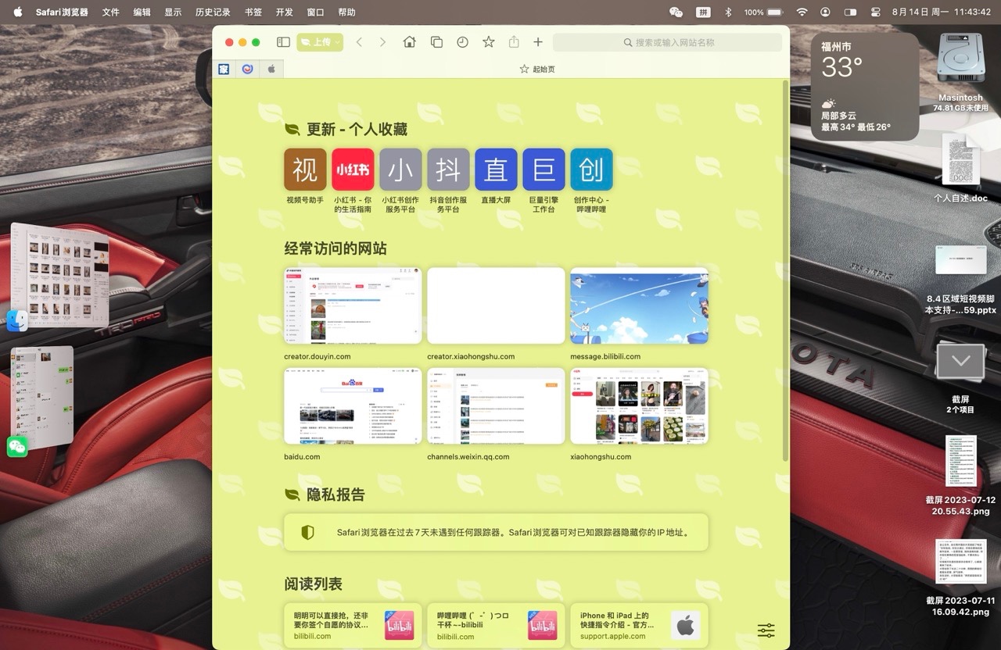
Task: Open the 上传 tab group dropdown
Action: coord(320,42)
